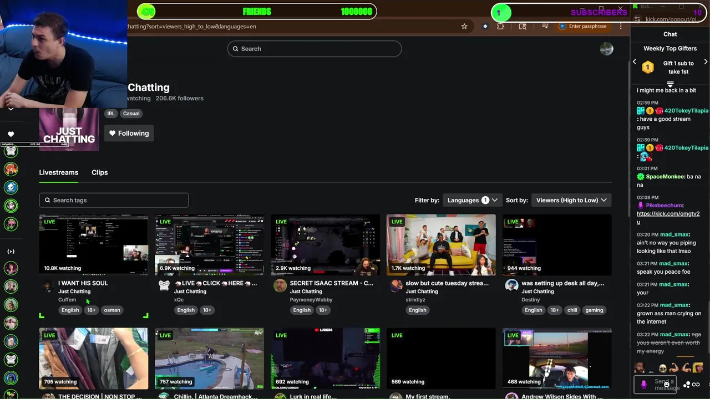The height and width of the screenshot is (399, 710).
Task: Select the Livestreams tab
Action: click(59, 172)
